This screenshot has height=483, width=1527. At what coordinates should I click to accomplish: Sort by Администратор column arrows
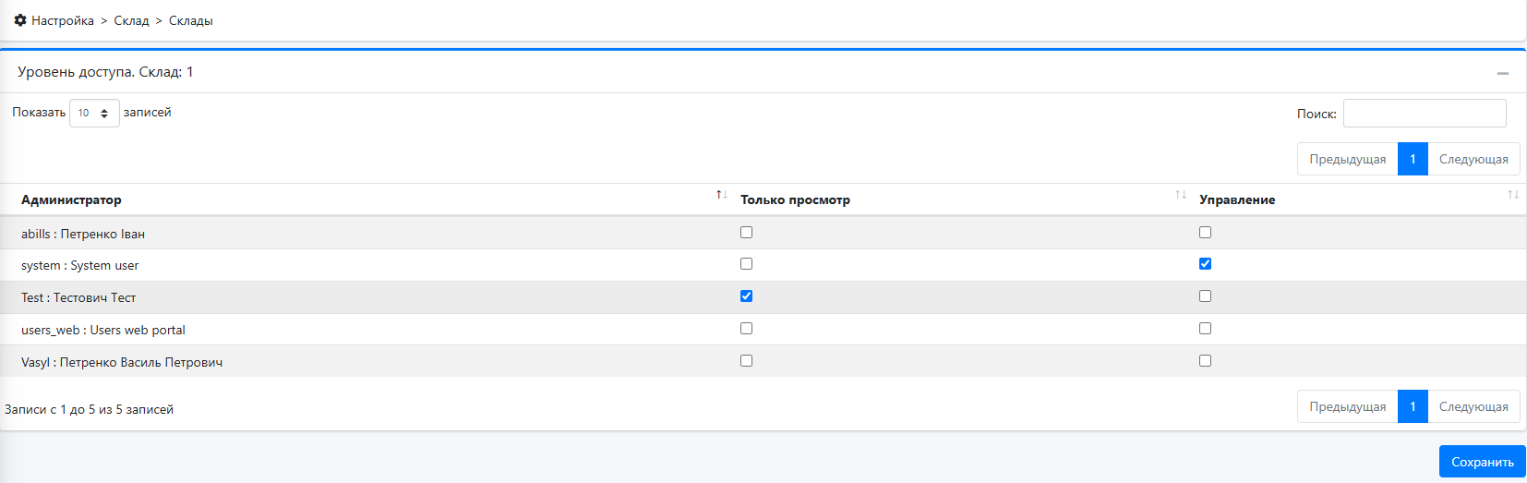722,195
